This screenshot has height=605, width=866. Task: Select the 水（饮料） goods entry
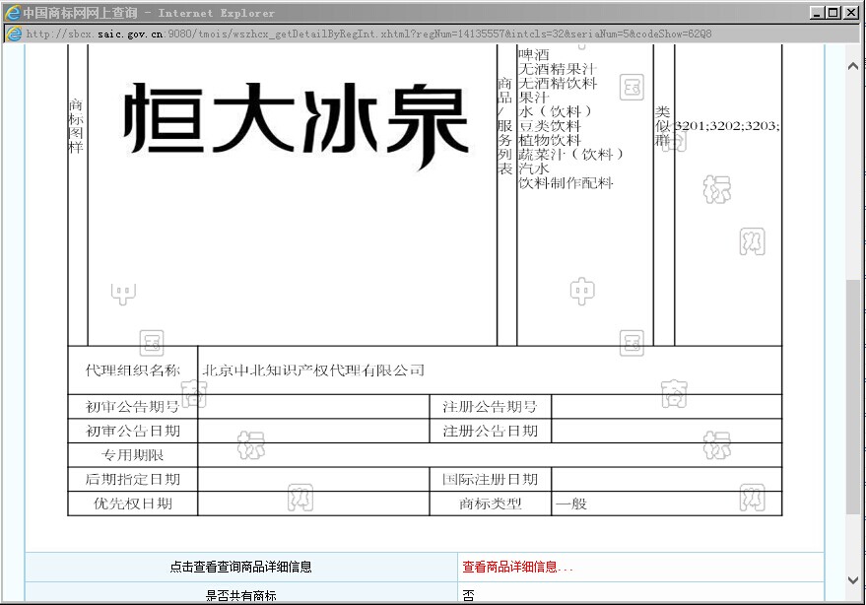(x=555, y=111)
